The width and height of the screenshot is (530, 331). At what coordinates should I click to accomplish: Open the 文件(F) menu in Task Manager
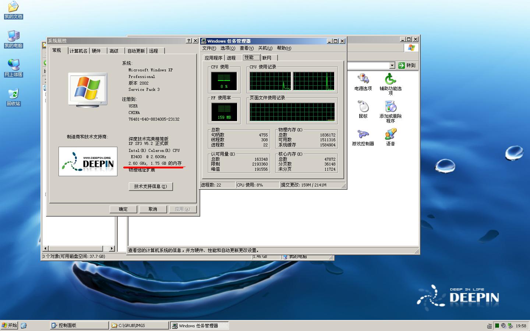pyautogui.click(x=209, y=48)
